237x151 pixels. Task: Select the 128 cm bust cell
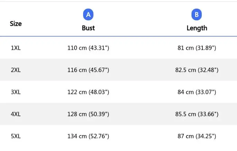[88, 114]
